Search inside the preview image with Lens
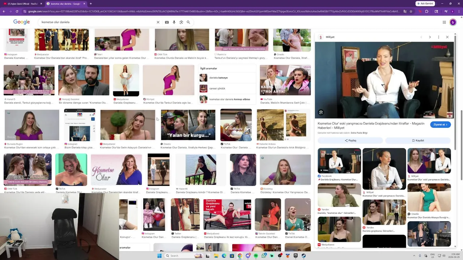 point(321,112)
